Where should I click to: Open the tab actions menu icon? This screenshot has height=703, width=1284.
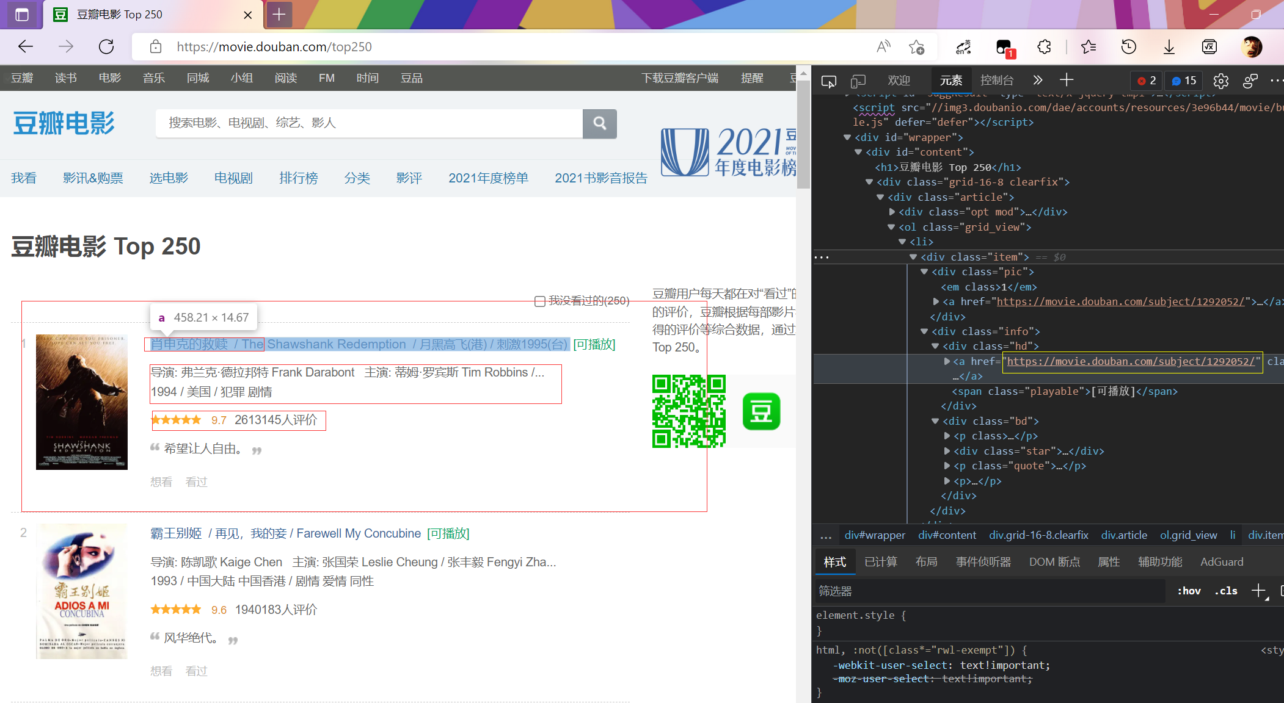pyautogui.click(x=21, y=15)
